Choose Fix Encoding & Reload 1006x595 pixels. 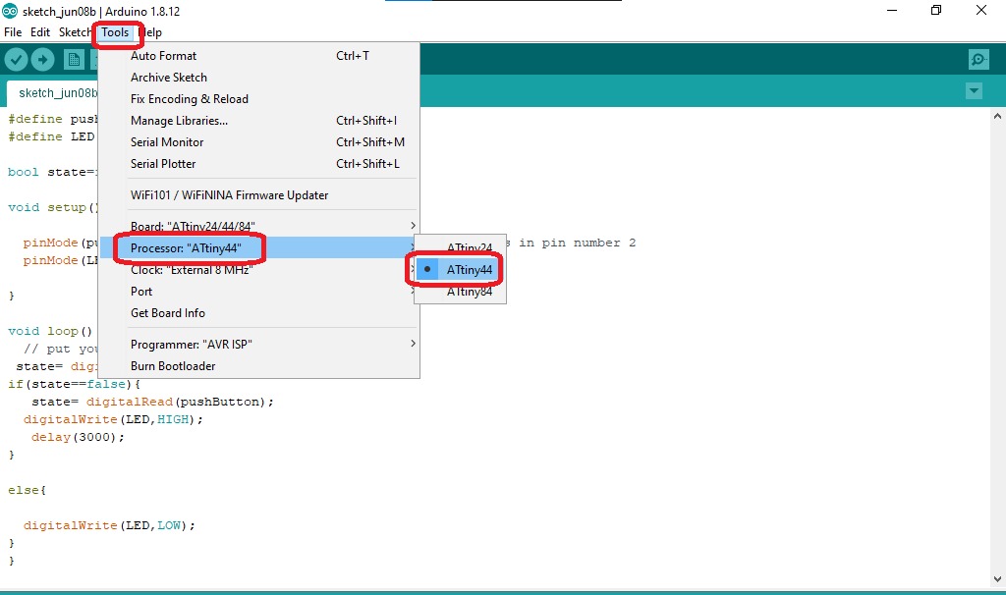click(258, 99)
